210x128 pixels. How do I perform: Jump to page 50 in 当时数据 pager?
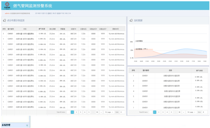click(179, 112)
